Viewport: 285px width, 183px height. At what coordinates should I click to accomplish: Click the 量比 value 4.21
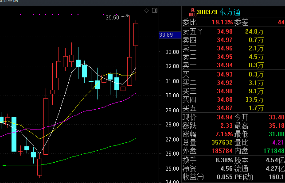tap(278, 142)
